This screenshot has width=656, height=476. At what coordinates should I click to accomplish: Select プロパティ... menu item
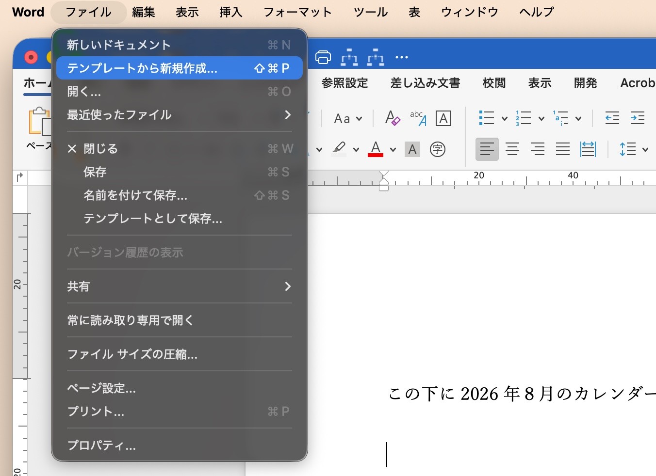(180, 445)
